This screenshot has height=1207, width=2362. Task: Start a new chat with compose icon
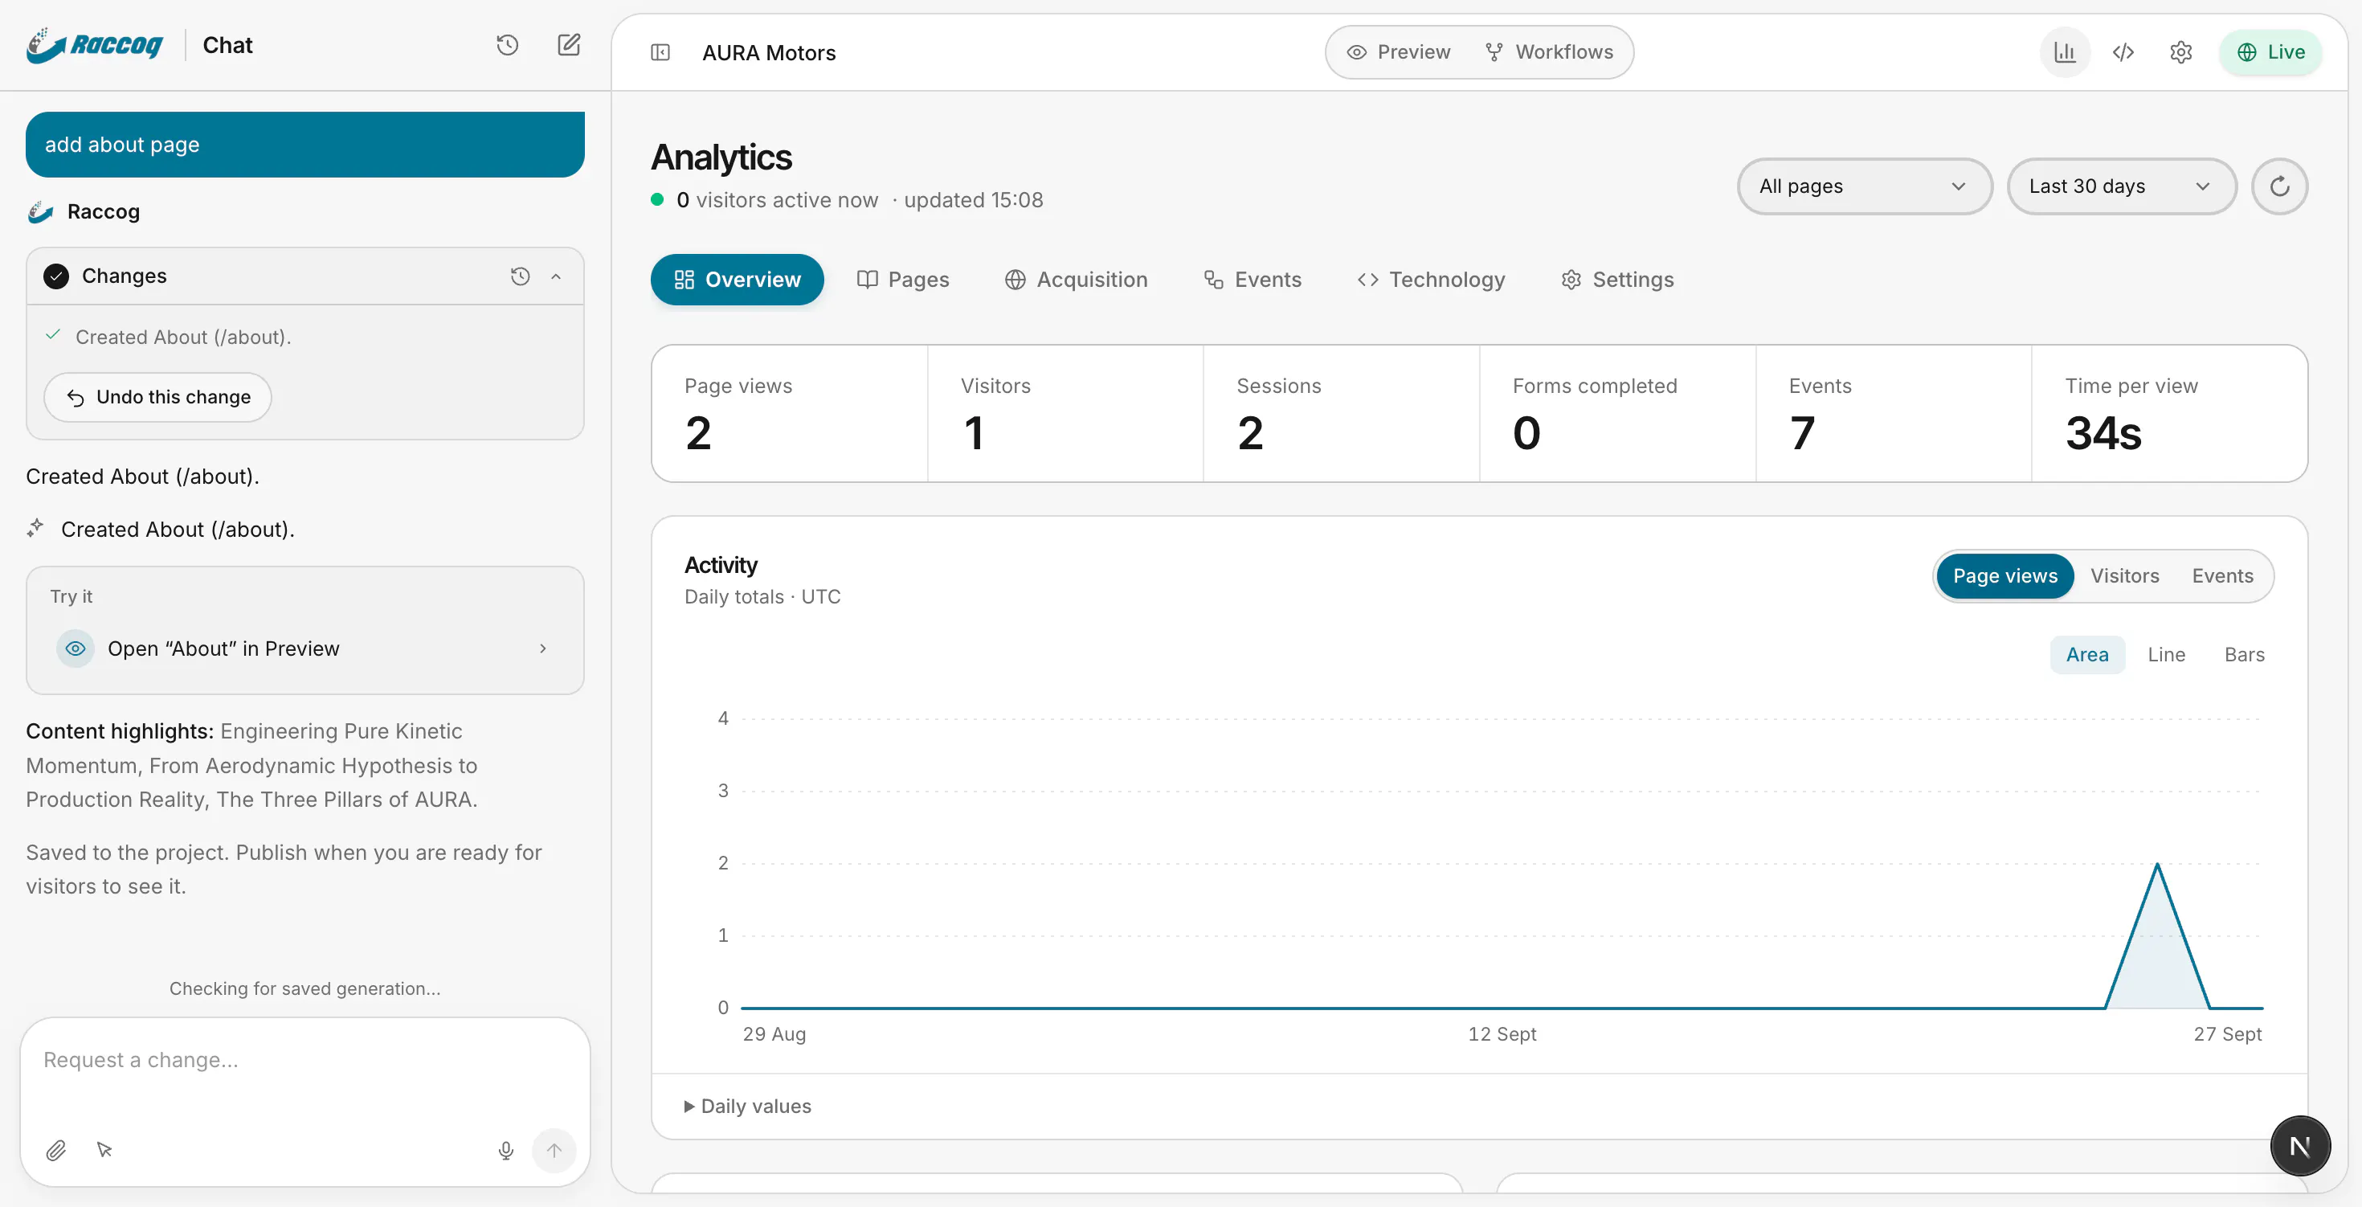[x=569, y=45]
